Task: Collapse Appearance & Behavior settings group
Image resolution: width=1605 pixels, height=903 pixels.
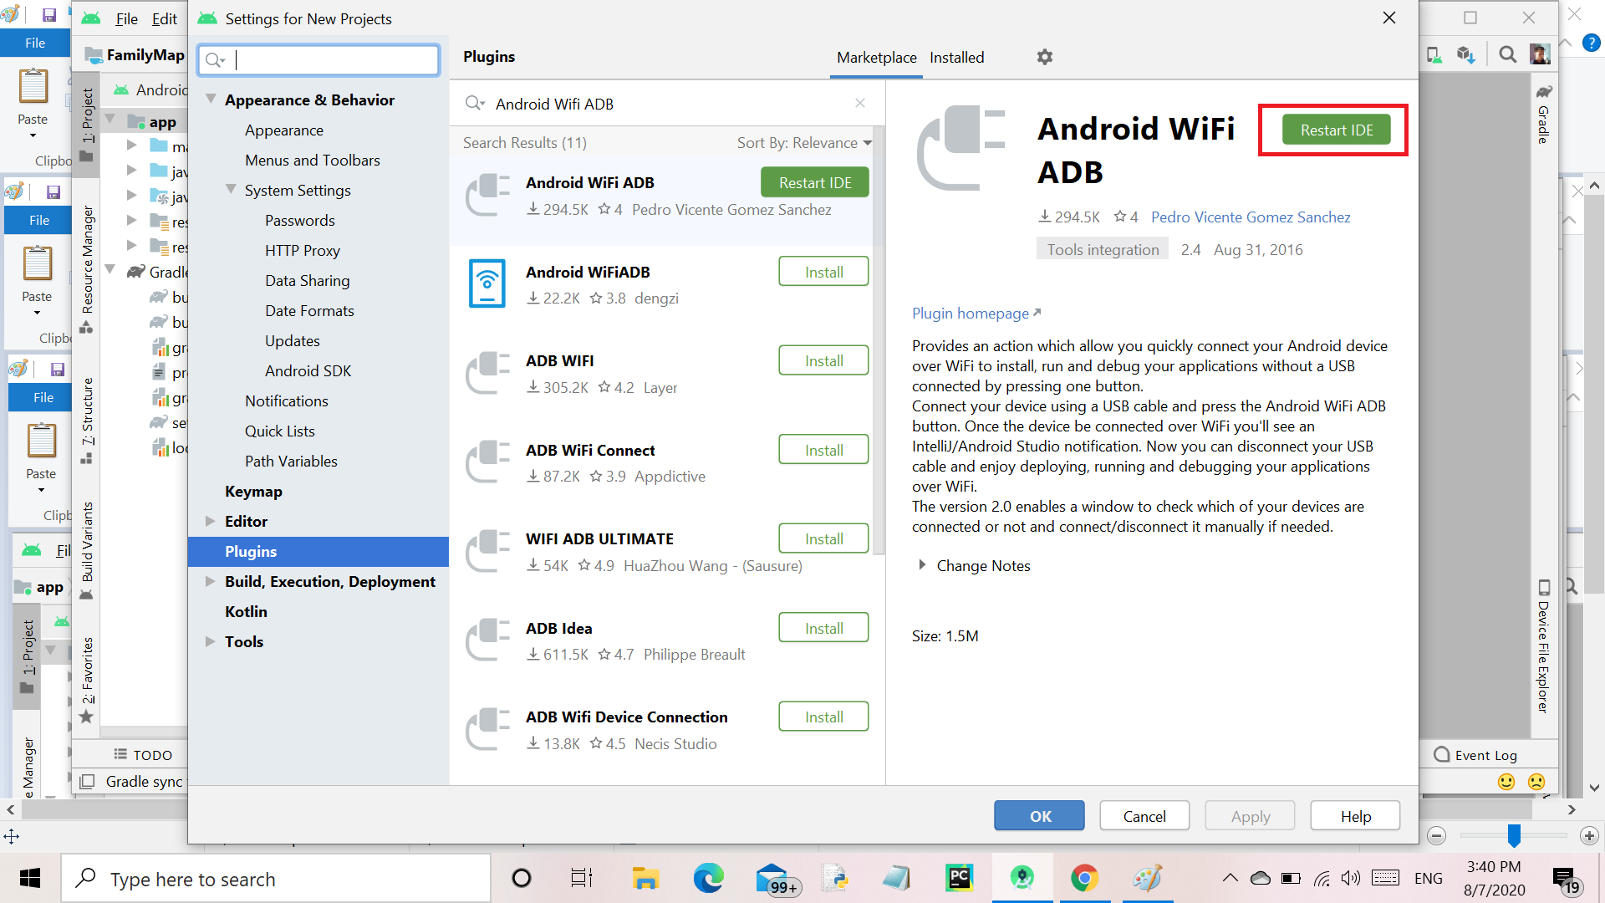Action: [211, 99]
